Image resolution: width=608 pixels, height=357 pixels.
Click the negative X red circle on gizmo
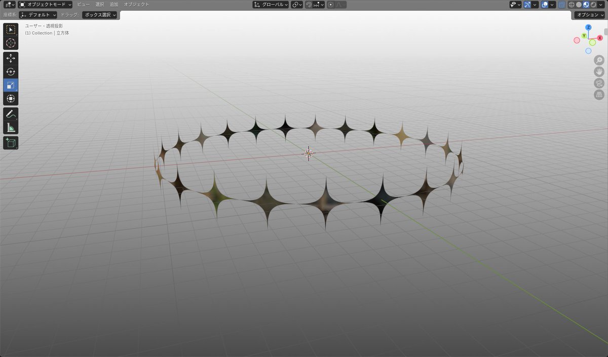point(577,40)
